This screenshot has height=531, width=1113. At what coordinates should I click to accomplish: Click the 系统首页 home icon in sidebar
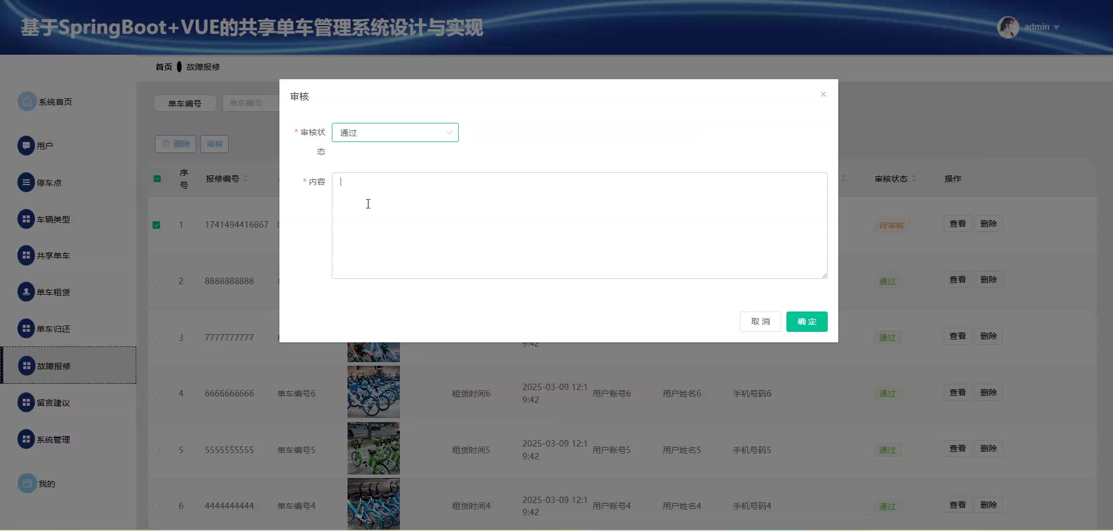(x=27, y=102)
